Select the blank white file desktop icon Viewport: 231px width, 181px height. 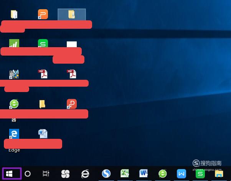click(72, 44)
